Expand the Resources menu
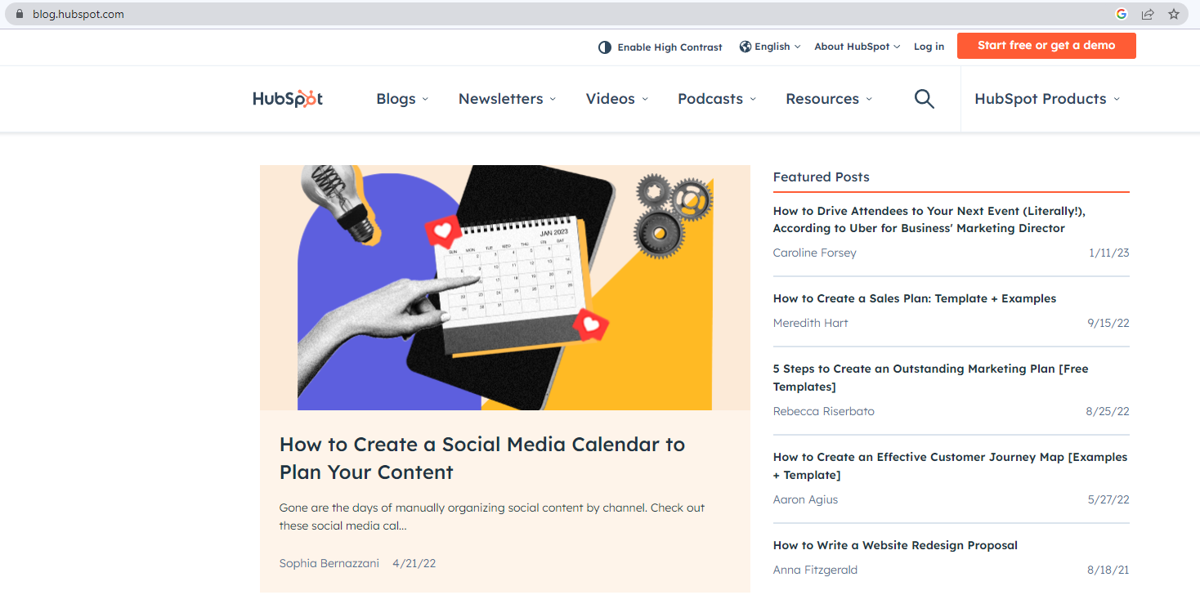This screenshot has height=604, width=1200. tap(829, 99)
